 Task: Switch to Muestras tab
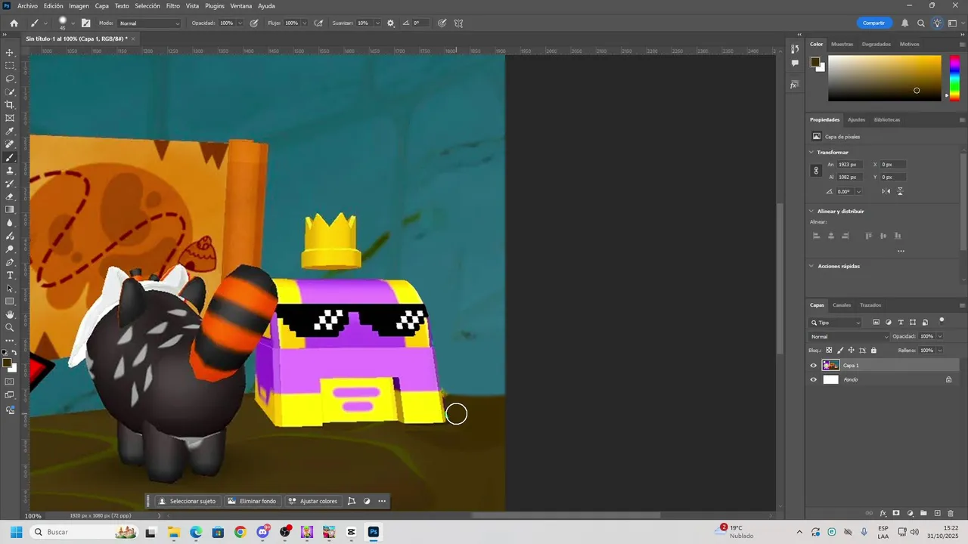tap(842, 44)
